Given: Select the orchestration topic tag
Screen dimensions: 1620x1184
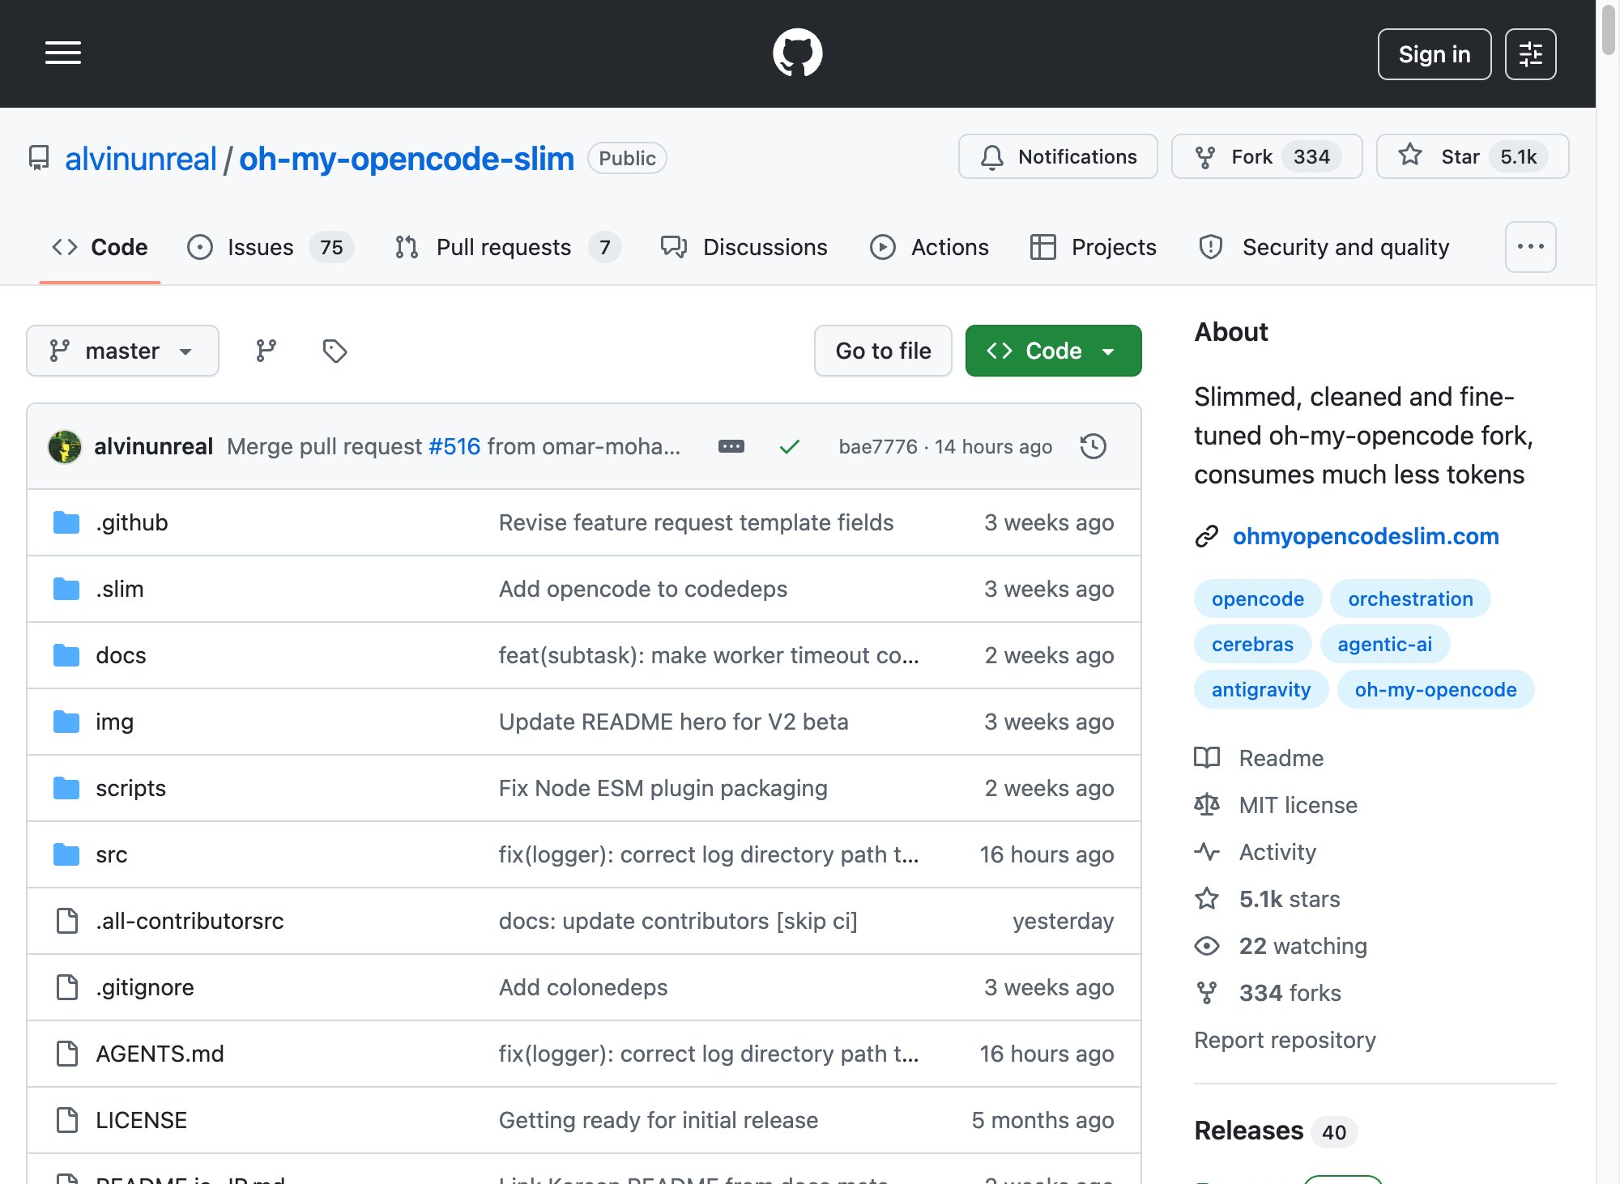Looking at the screenshot, I should point(1410,598).
